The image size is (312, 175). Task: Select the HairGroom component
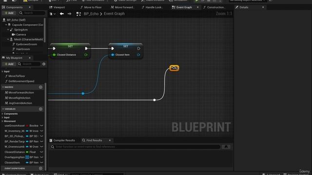point(23,49)
